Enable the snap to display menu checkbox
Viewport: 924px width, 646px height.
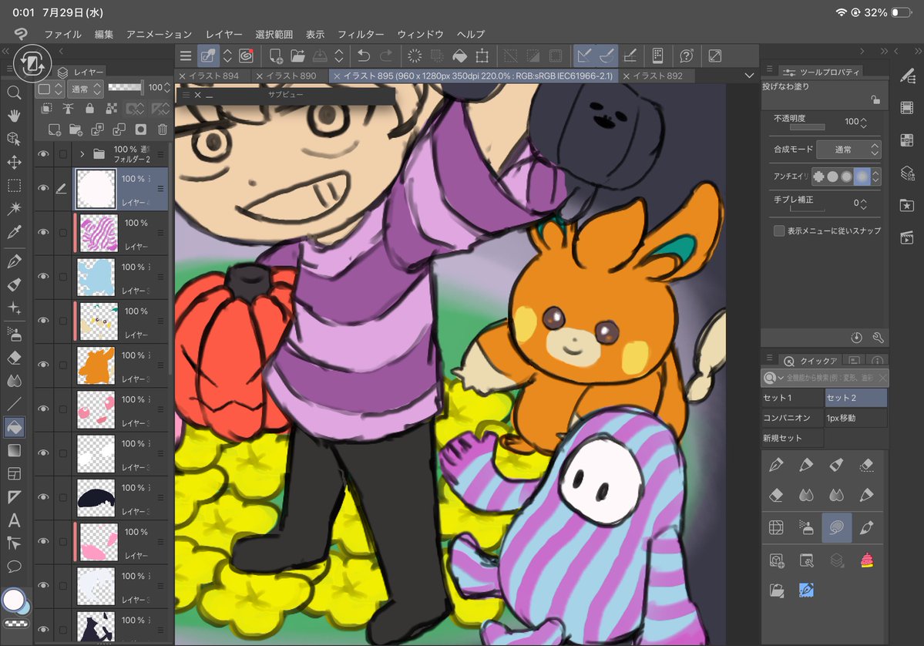(x=778, y=230)
